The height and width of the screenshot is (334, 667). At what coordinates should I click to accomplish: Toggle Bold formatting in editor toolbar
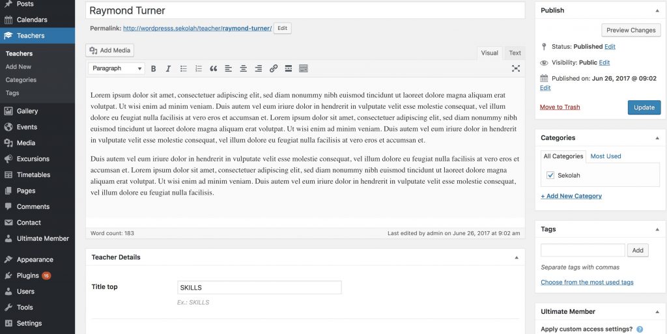point(154,68)
